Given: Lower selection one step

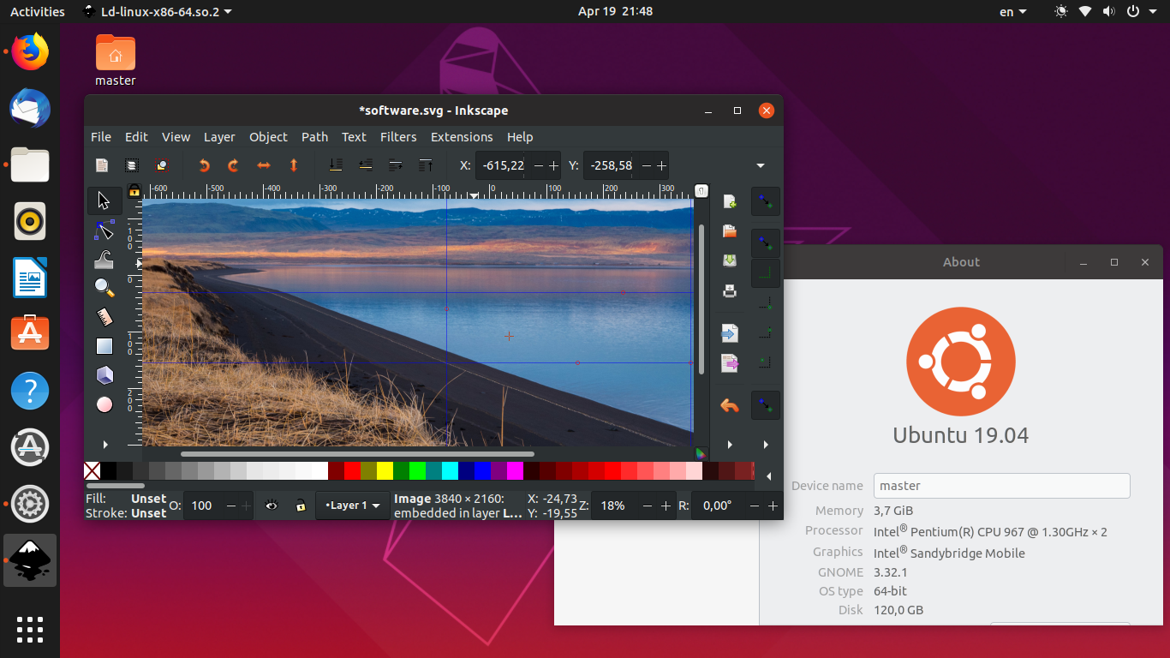Looking at the screenshot, I should click(366, 165).
